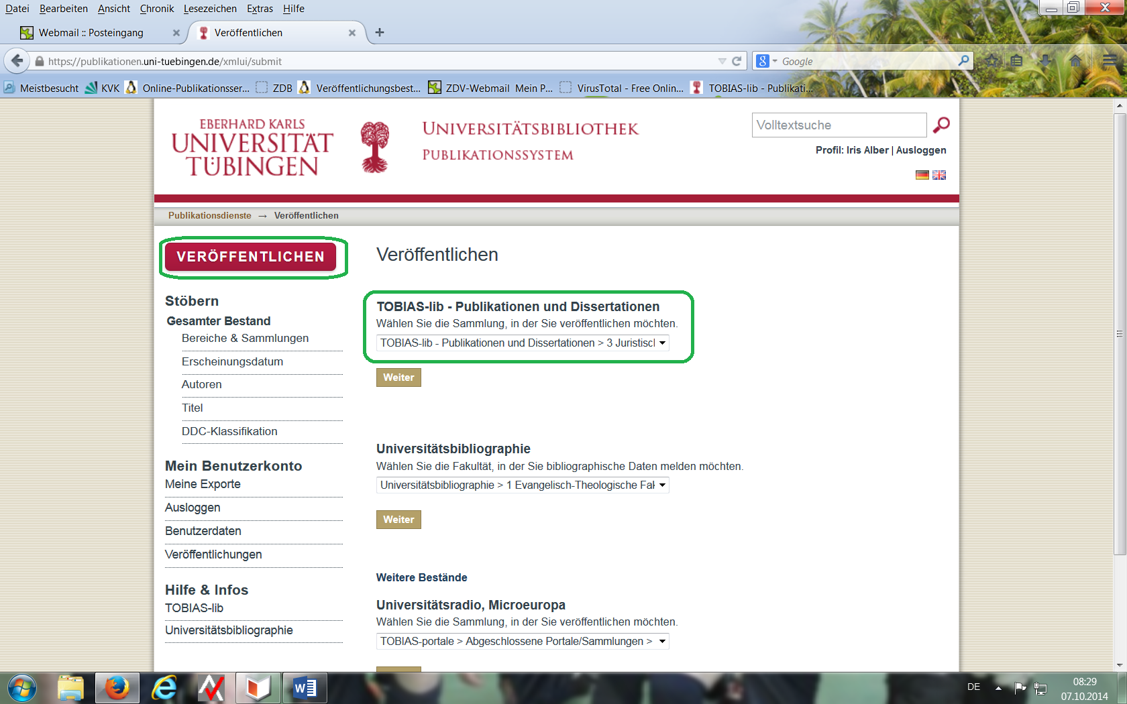1127x704 pixels.
Task: Open a new tab with the plus button
Action: tap(380, 32)
